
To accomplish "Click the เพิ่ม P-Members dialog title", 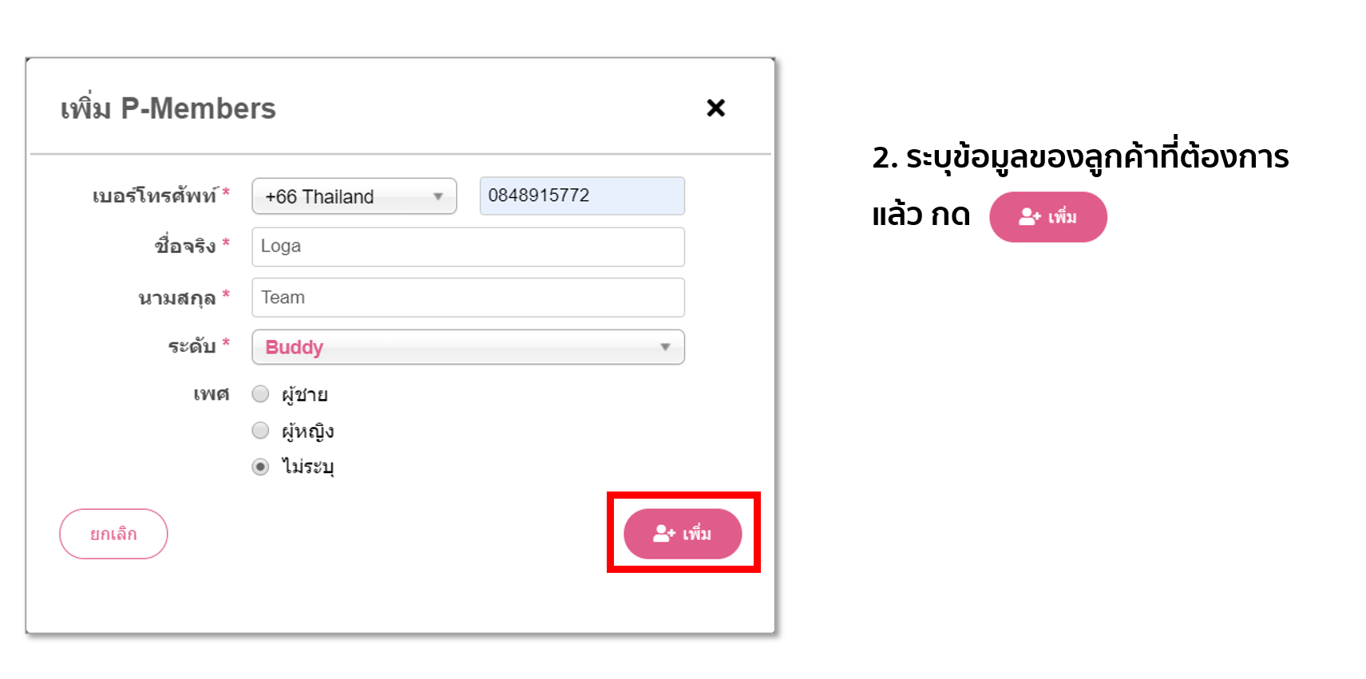I will (168, 108).
